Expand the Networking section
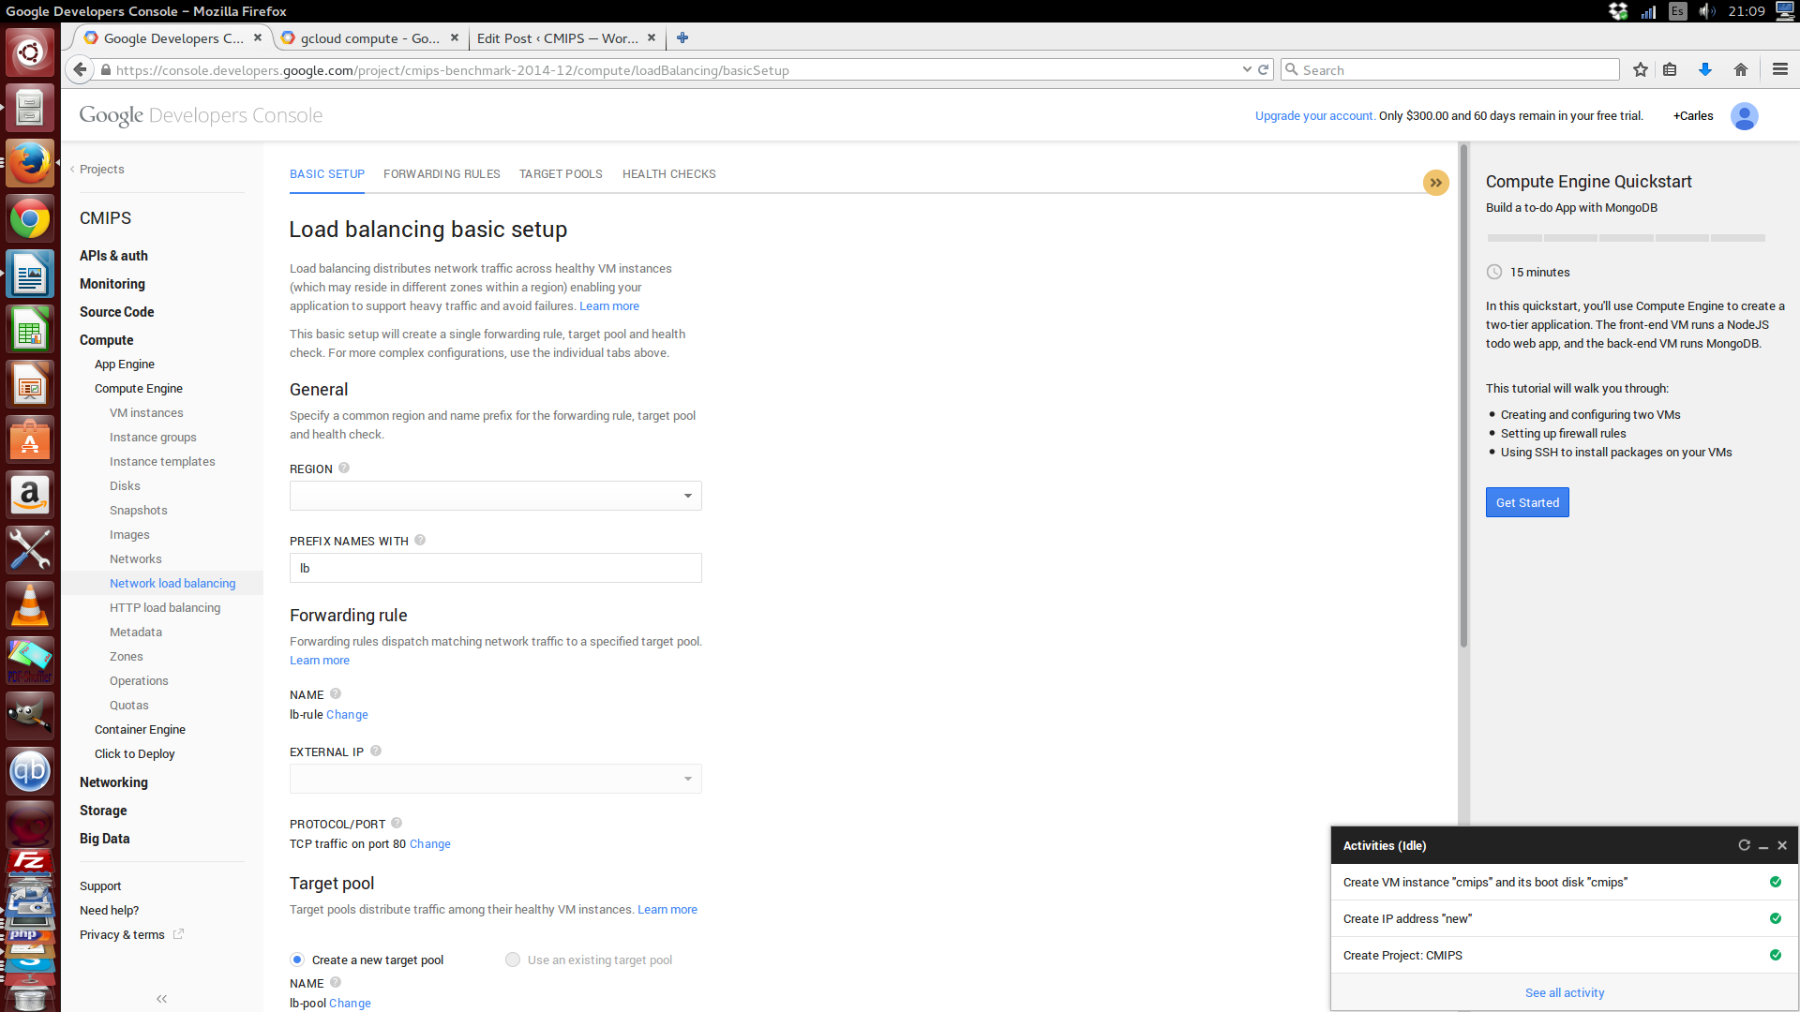Screen dimensions: 1800x1012 [113, 782]
